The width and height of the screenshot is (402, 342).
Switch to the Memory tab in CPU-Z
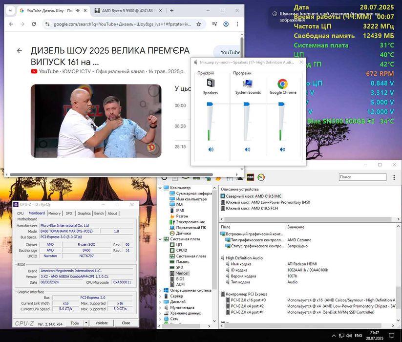pyautogui.click(x=54, y=214)
